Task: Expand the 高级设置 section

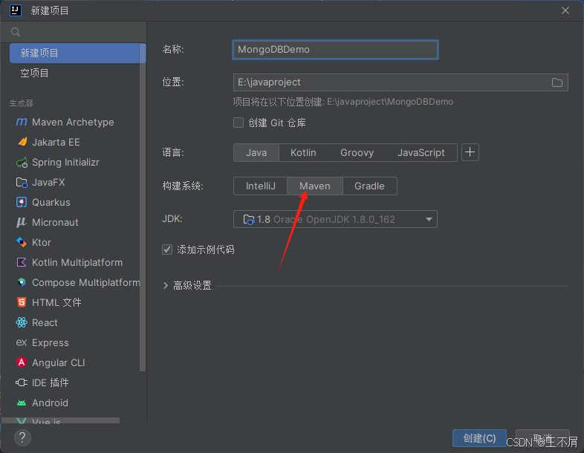Action: point(187,285)
